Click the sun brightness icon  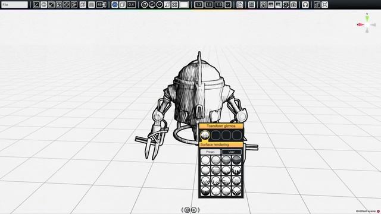tap(263, 5)
